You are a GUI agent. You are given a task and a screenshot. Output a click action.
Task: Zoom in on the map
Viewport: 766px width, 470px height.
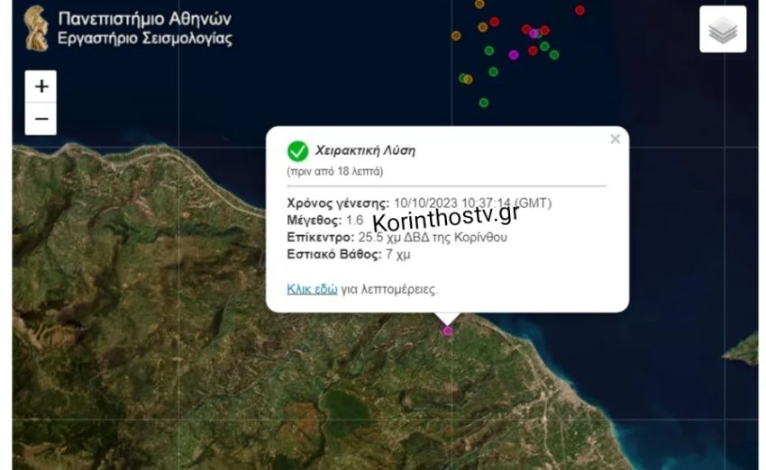(41, 86)
